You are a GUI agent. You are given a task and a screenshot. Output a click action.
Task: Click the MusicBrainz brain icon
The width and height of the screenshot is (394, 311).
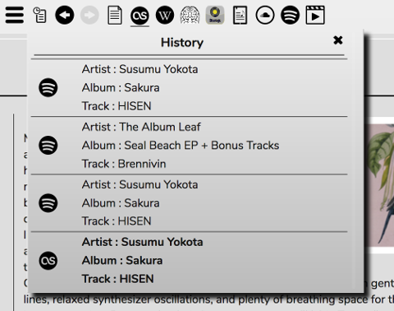(190, 15)
